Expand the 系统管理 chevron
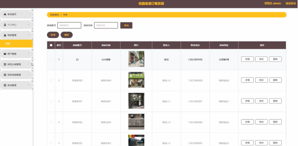Viewport: 298px width, 146px height. (x=28, y=85)
